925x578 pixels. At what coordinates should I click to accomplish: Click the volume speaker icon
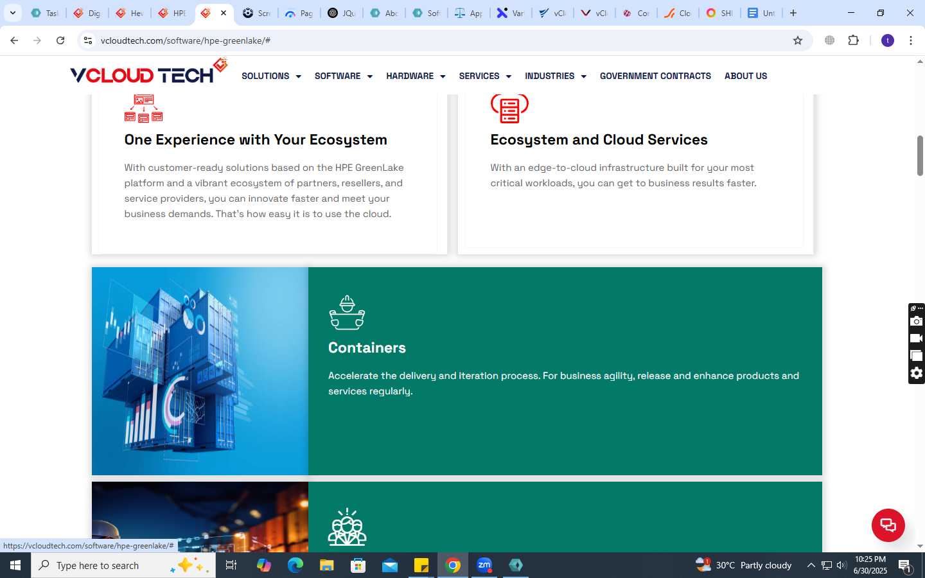[841, 565]
